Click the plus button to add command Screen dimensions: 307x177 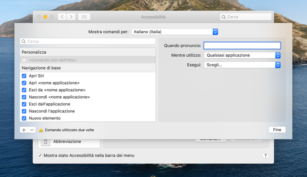click(x=24, y=130)
